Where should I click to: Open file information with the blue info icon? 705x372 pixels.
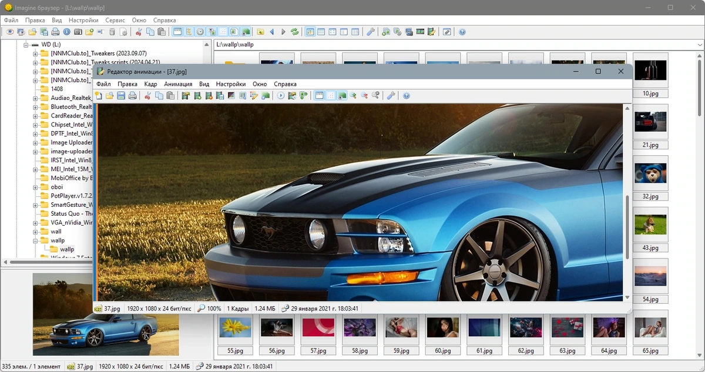coord(66,32)
